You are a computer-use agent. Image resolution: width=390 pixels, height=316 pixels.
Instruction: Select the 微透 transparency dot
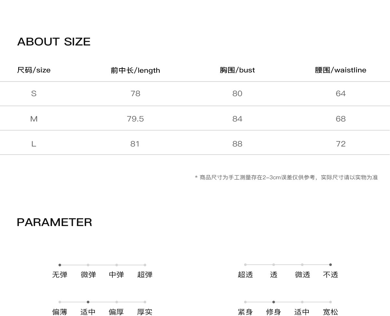coord(302,265)
